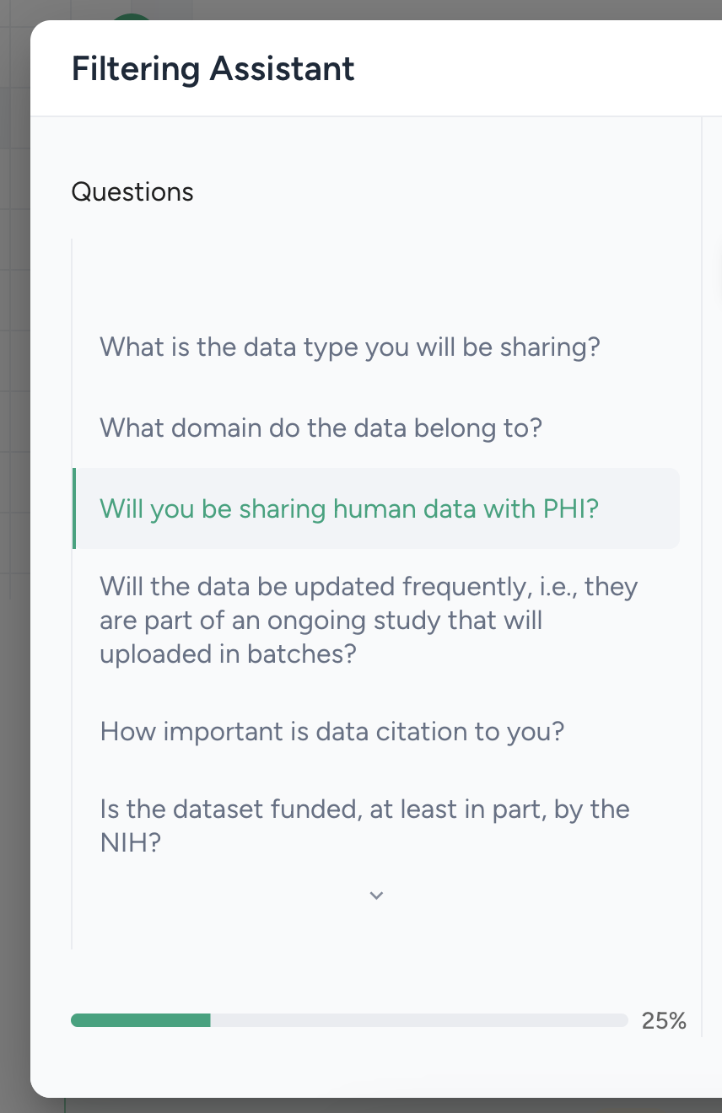Click "uploaded in batches?" line of the question
722x1113 pixels.
pos(228,653)
